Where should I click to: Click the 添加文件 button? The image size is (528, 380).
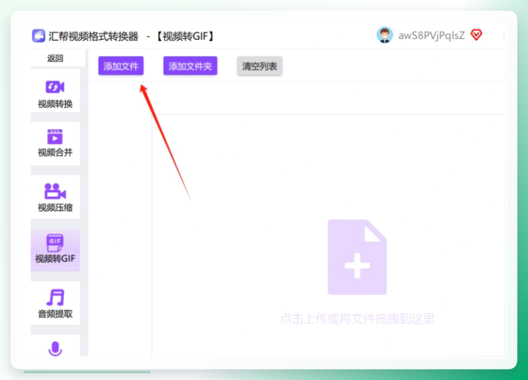[x=121, y=66]
